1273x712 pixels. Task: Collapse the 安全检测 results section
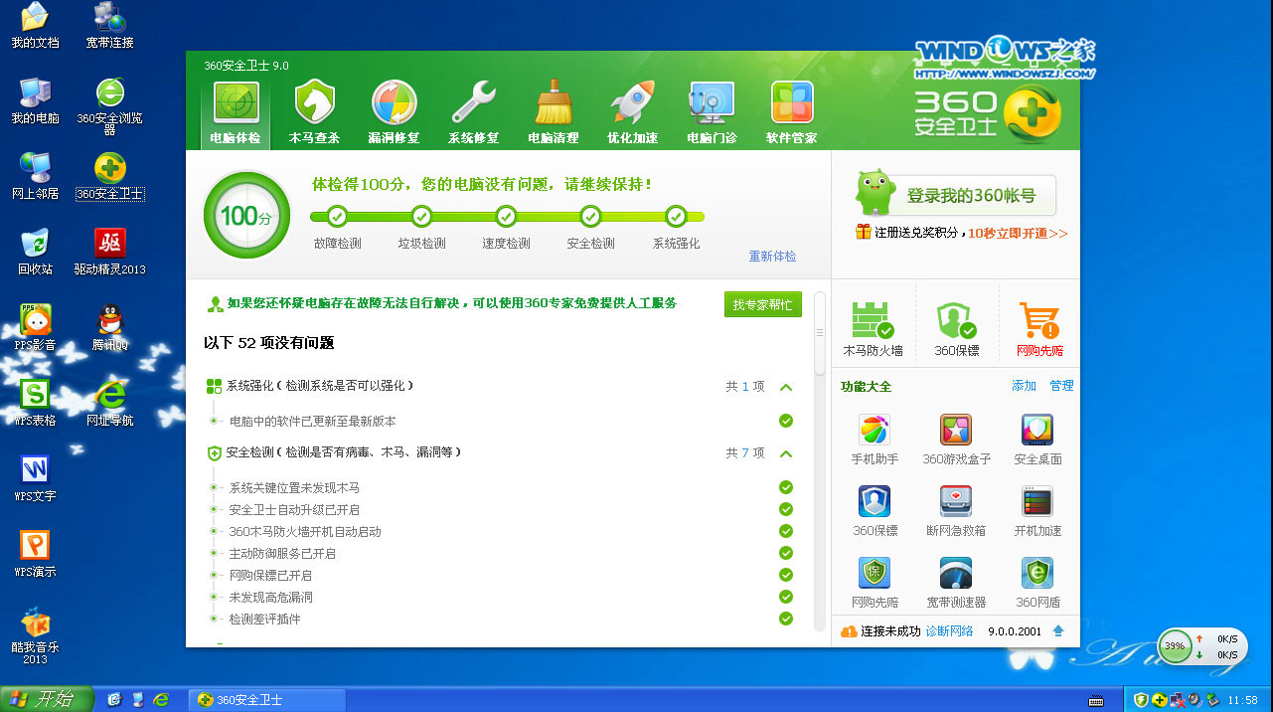786,453
